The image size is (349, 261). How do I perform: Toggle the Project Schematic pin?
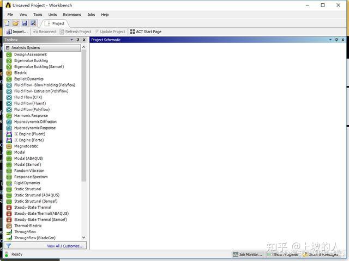click(336, 40)
